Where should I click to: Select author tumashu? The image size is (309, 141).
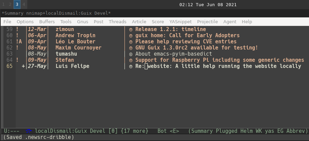(x=66, y=54)
